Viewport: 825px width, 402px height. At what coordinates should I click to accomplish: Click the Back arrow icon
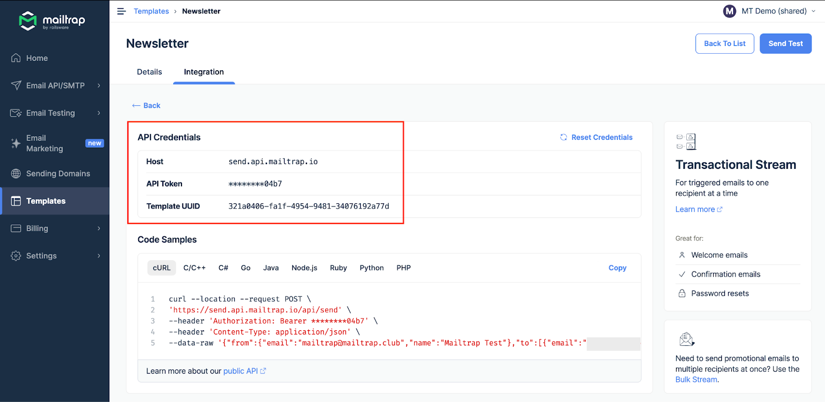pos(136,105)
